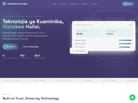This screenshot has height=103, width=138.
Task: Click the 'Matokeo Halisi.' headline text
Action: point(21,27)
